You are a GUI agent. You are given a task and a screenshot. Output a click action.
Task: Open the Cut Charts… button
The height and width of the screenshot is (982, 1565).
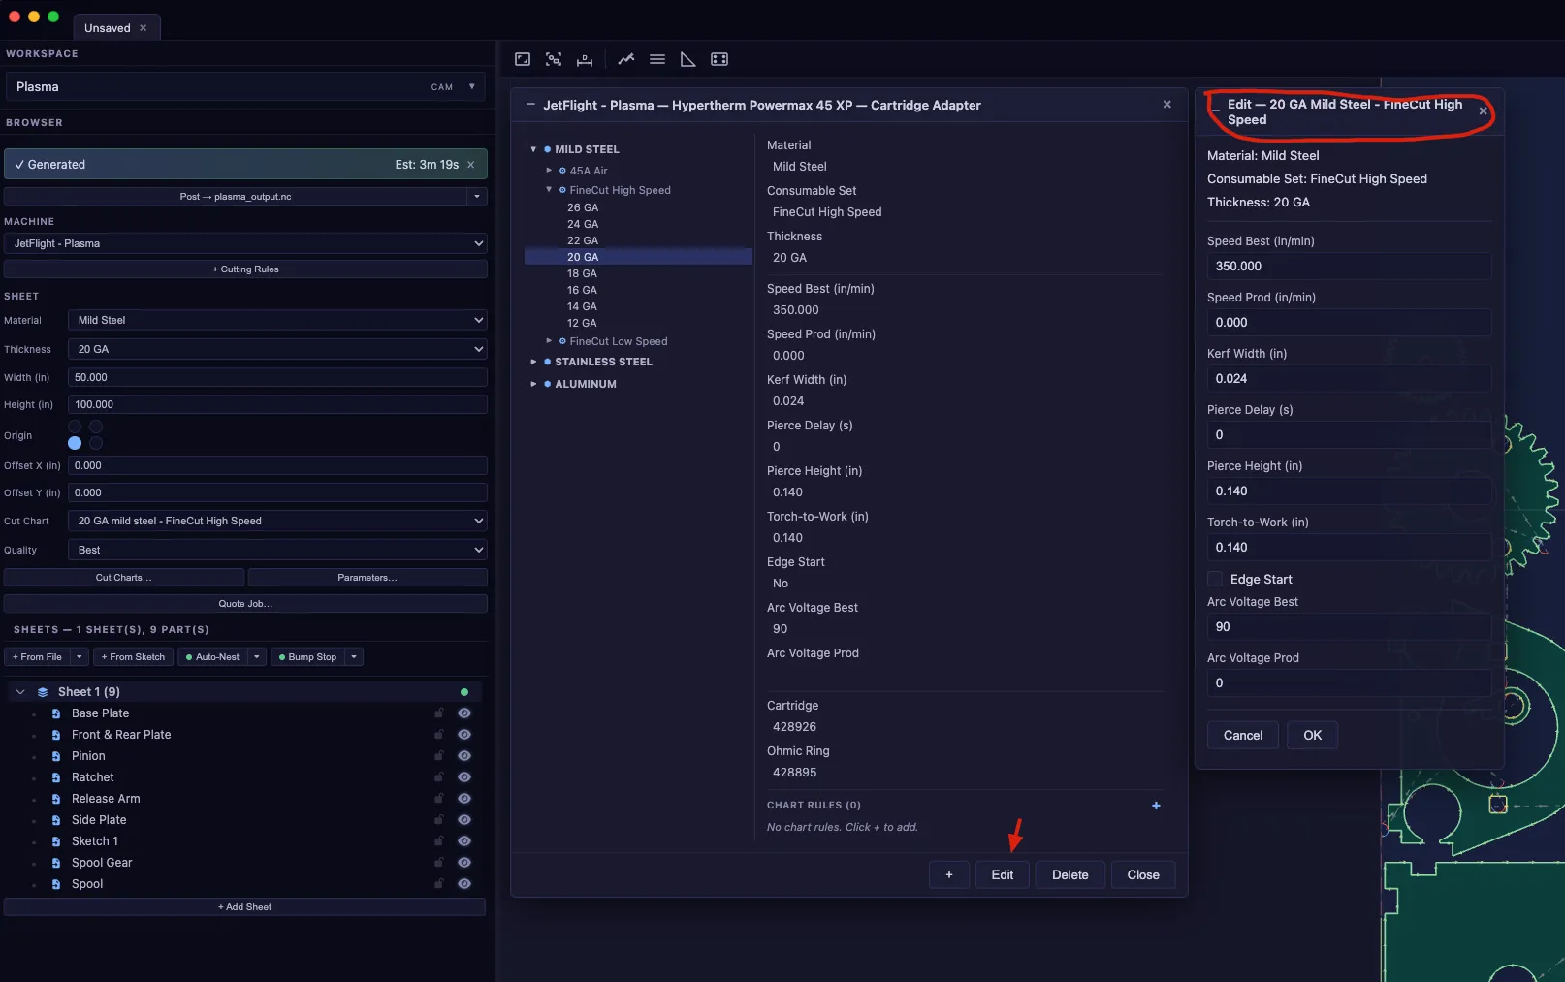(124, 578)
